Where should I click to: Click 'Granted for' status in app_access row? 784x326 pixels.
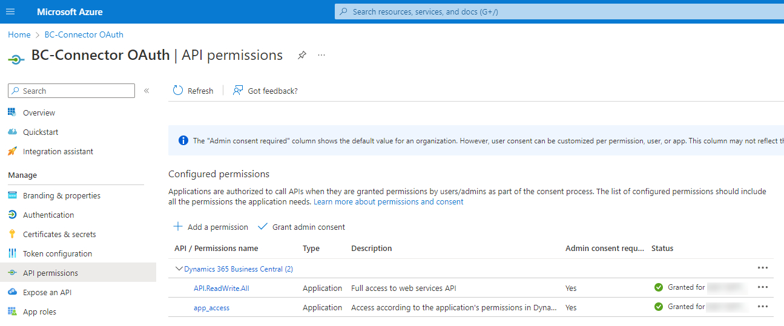click(x=687, y=307)
